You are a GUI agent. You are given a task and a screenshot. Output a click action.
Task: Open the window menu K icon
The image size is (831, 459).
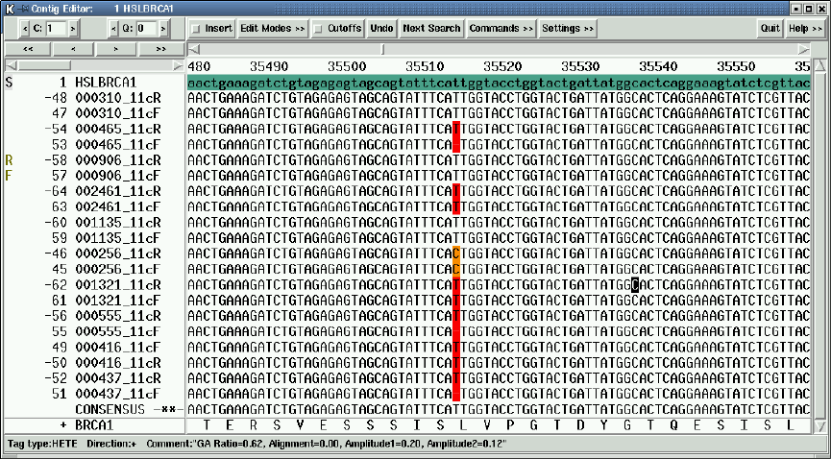[9, 9]
